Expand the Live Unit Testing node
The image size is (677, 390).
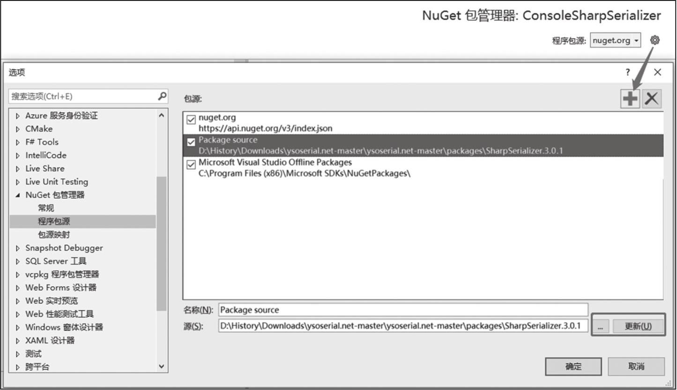pyautogui.click(x=18, y=182)
